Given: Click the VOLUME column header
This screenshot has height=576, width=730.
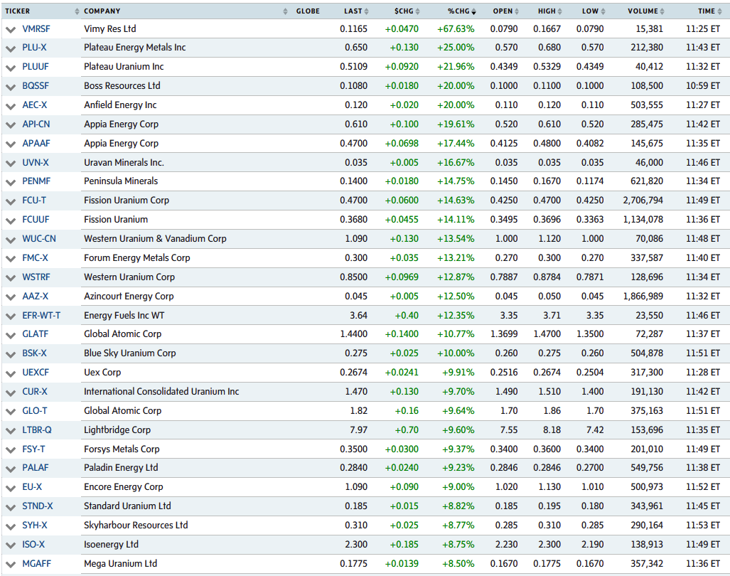Looking at the screenshot, I should [643, 11].
